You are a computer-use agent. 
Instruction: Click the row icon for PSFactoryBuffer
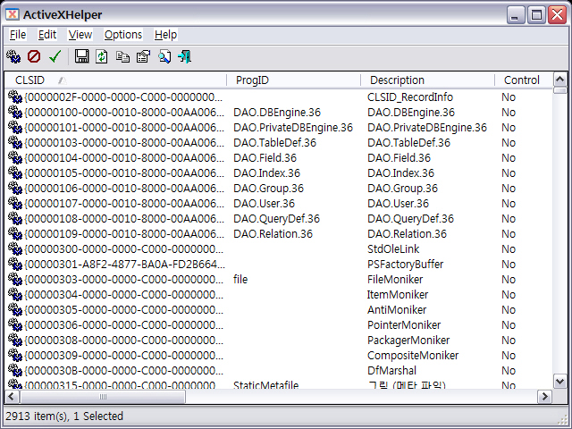(x=15, y=265)
